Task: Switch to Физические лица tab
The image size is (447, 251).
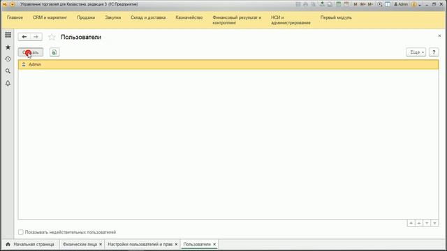Action: (x=80, y=245)
